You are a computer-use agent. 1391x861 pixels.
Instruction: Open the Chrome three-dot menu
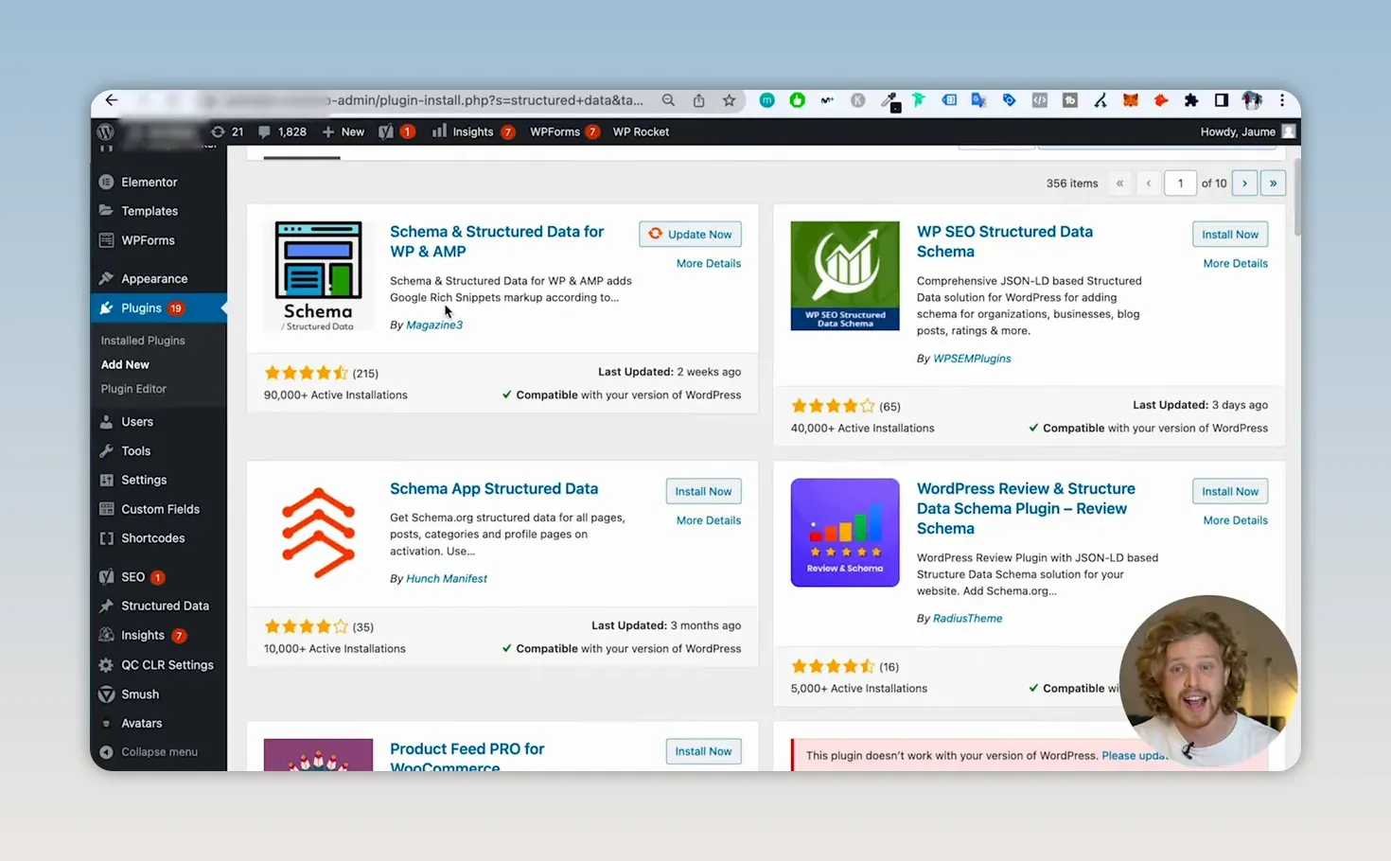tap(1282, 100)
